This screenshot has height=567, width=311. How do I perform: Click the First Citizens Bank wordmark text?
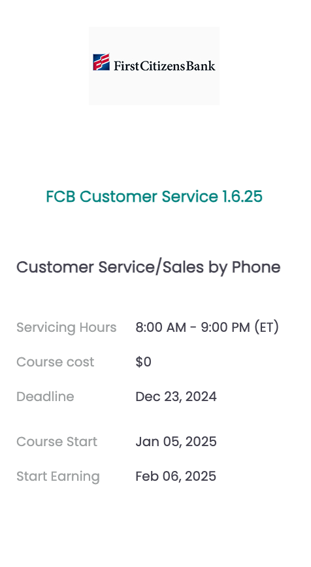pyautogui.click(x=165, y=65)
